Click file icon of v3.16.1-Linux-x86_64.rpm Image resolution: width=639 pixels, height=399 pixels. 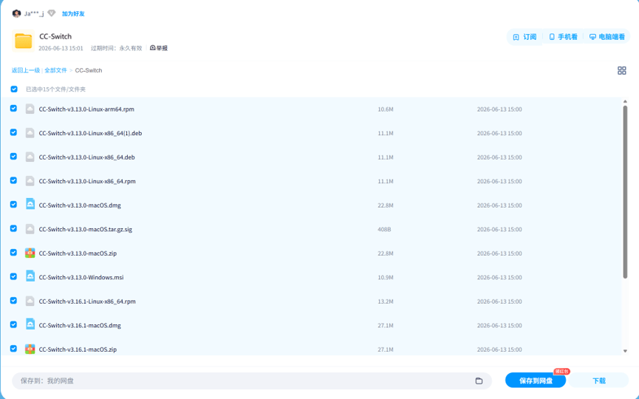coord(30,301)
